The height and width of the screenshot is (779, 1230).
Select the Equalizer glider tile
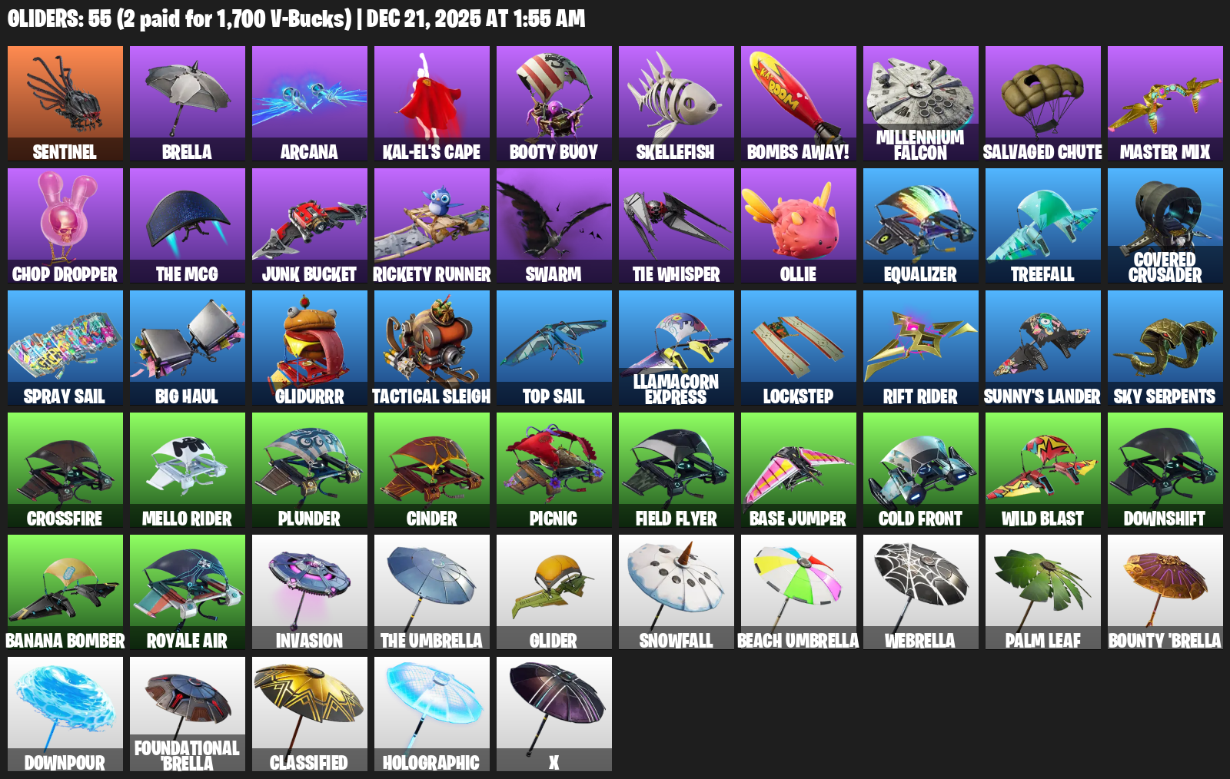[921, 226]
